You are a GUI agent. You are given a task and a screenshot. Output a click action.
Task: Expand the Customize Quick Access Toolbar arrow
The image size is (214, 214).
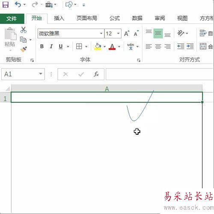pyautogui.click(x=84, y=5)
